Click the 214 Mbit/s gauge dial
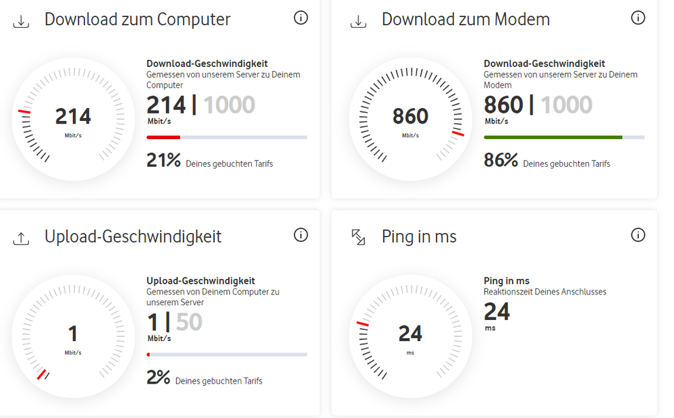 73,119
